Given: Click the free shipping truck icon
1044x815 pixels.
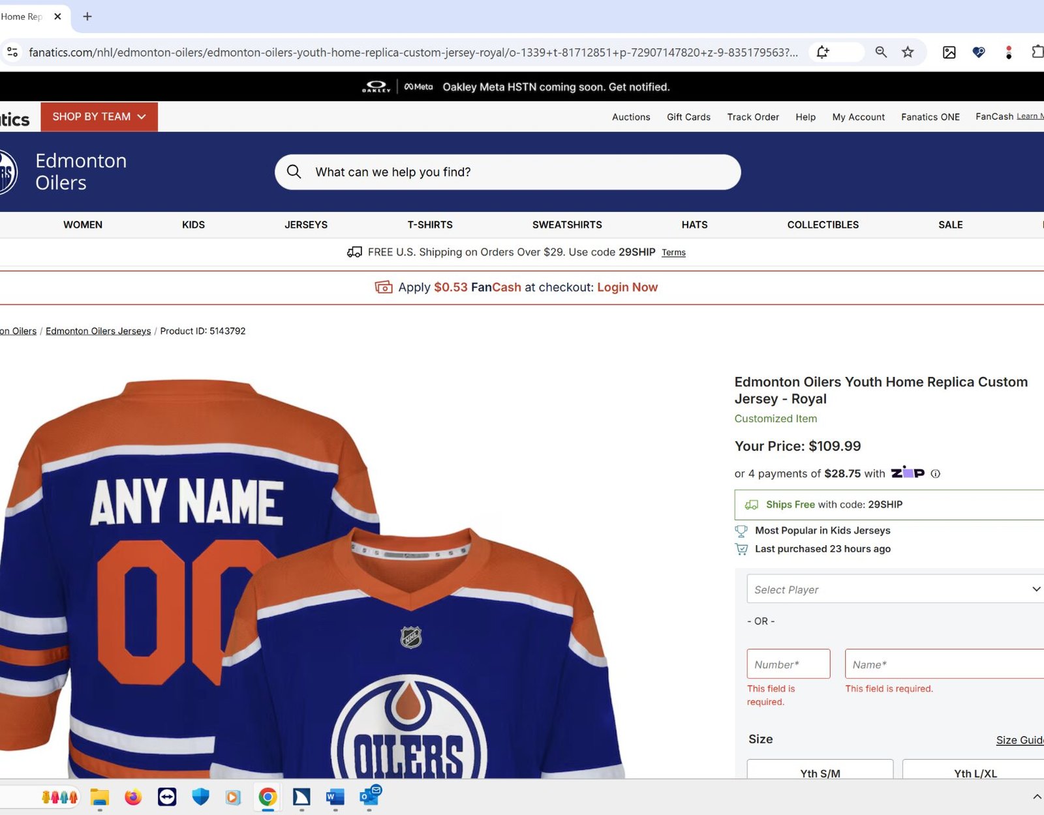Looking at the screenshot, I should 354,252.
